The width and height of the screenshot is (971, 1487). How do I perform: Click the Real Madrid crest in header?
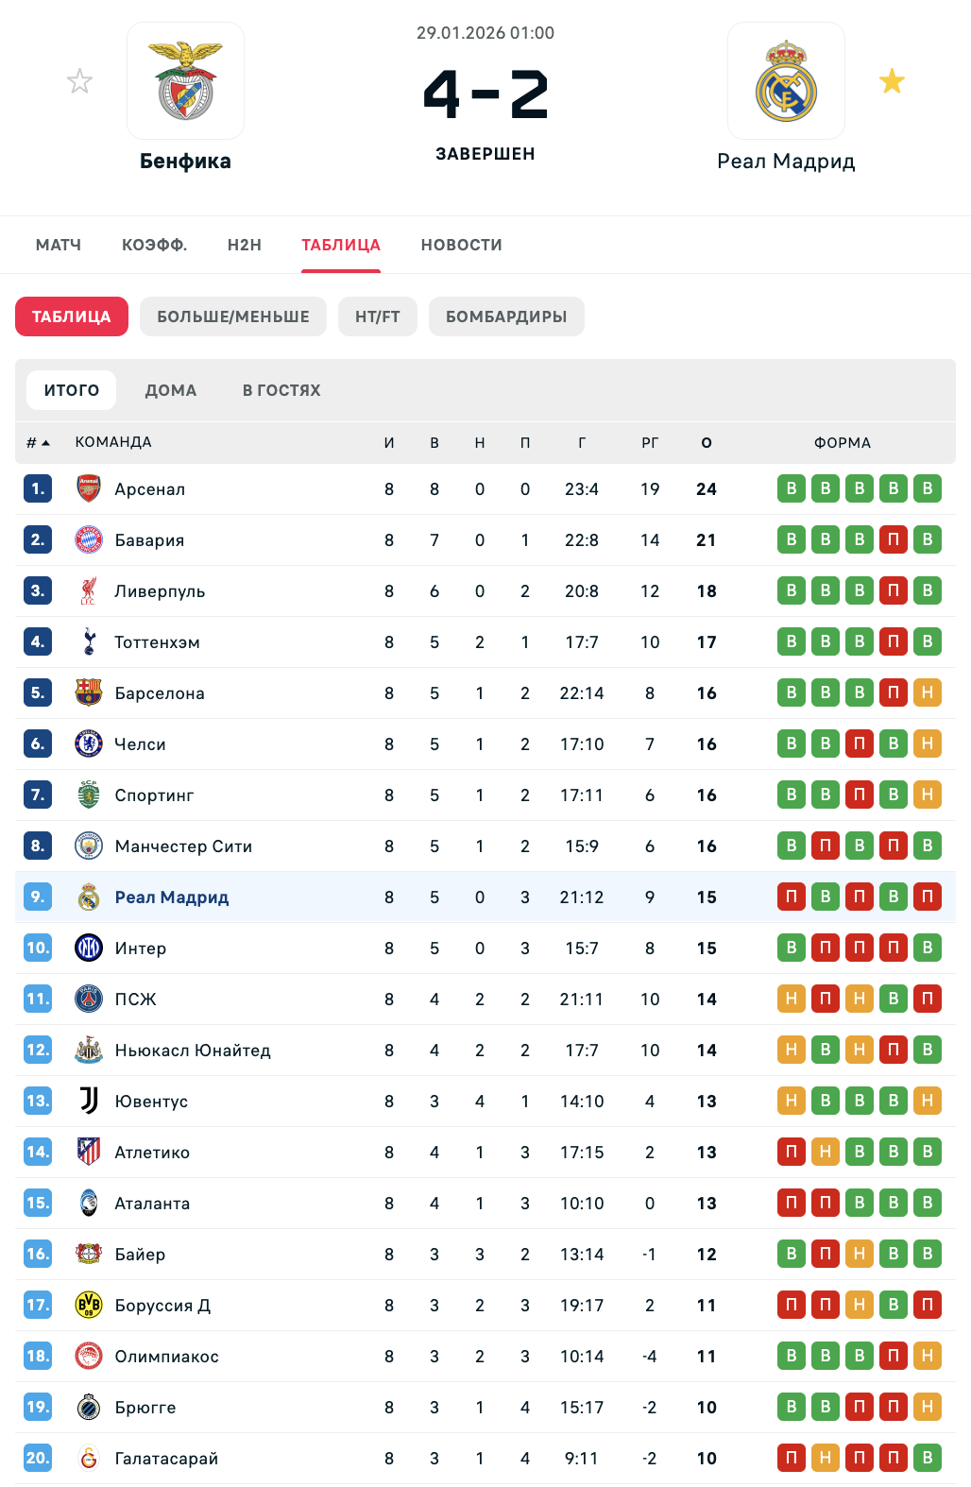(786, 81)
